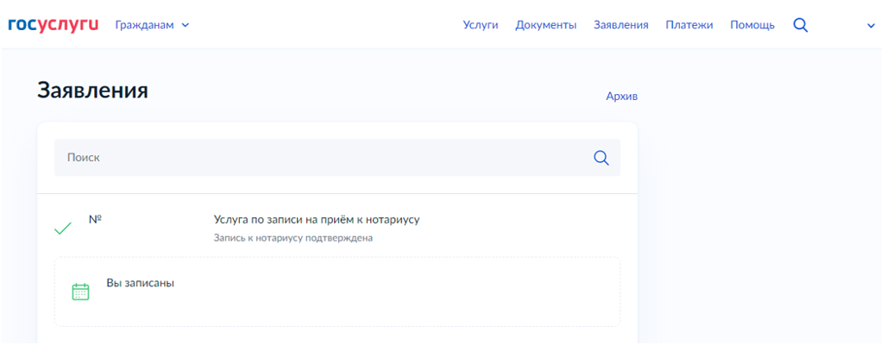This screenshot has height=345, width=887.
Task: Click into the Поиск input field
Action: tap(337, 158)
